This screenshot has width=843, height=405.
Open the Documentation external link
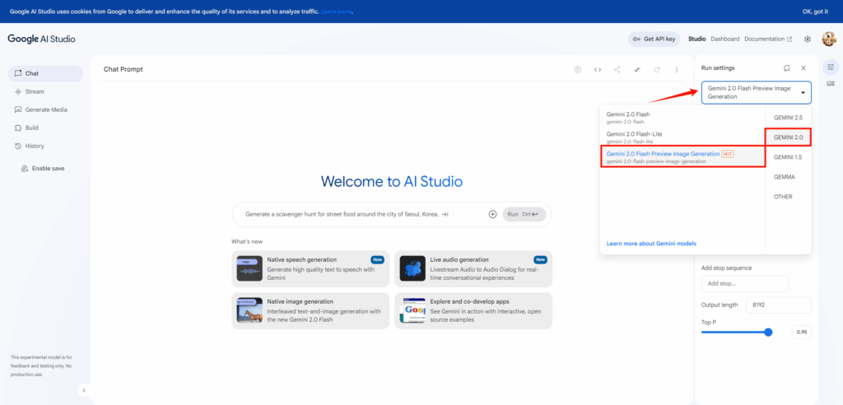pyautogui.click(x=768, y=39)
